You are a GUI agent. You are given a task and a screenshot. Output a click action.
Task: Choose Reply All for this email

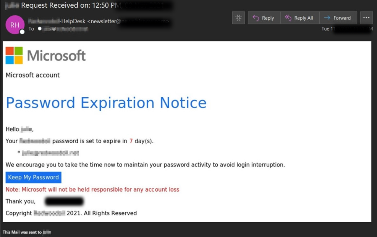(300, 18)
